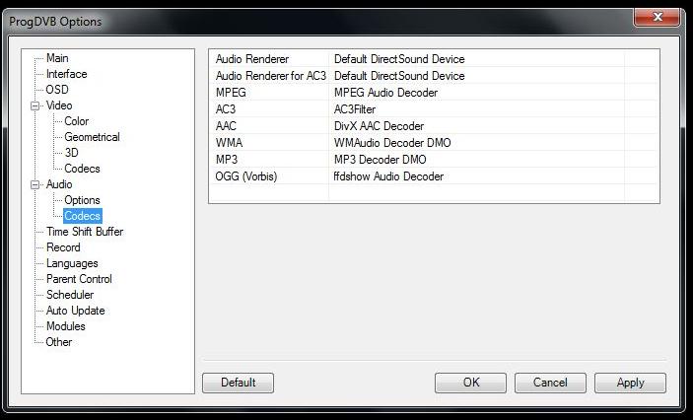
Task: Select Parent Control in the tree
Action: (x=79, y=279)
